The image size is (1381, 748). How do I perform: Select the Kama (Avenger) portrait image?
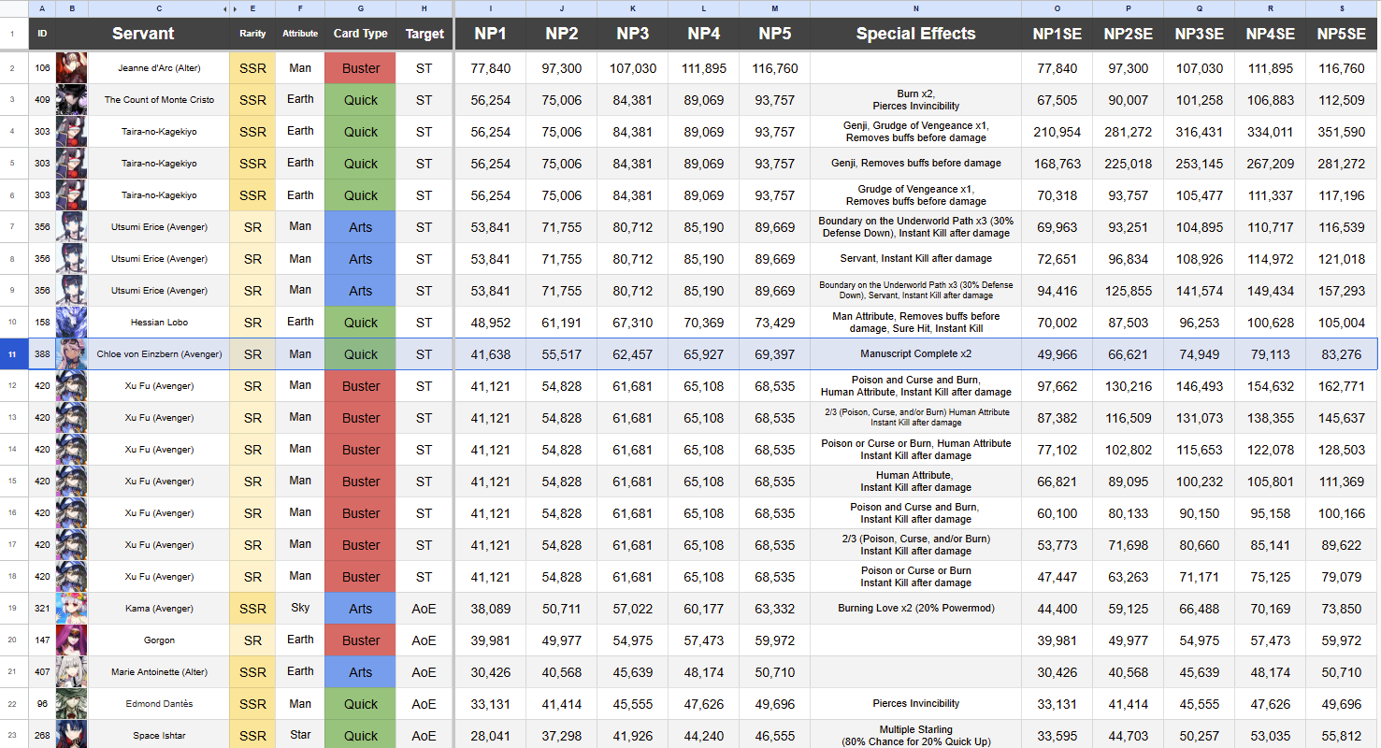pyautogui.click(x=71, y=609)
